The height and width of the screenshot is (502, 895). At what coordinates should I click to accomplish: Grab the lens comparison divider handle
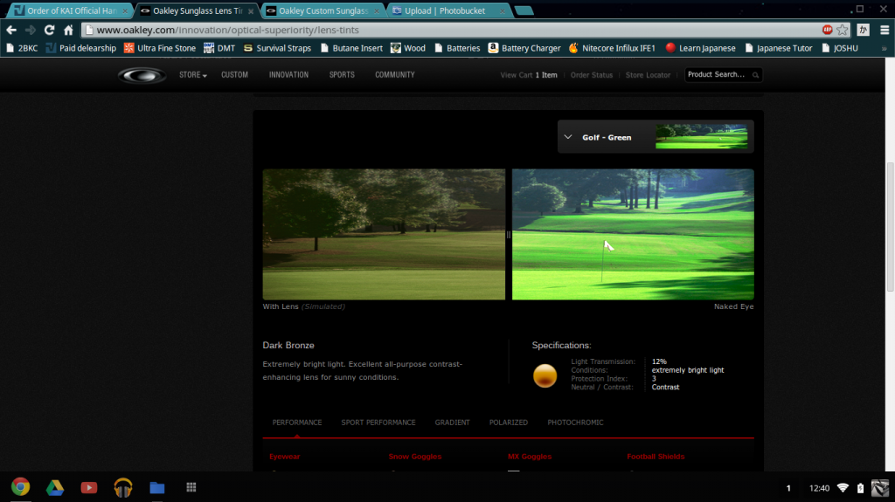pyautogui.click(x=509, y=235)
